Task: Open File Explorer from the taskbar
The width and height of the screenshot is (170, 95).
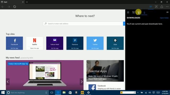Action: click(64, 93)
